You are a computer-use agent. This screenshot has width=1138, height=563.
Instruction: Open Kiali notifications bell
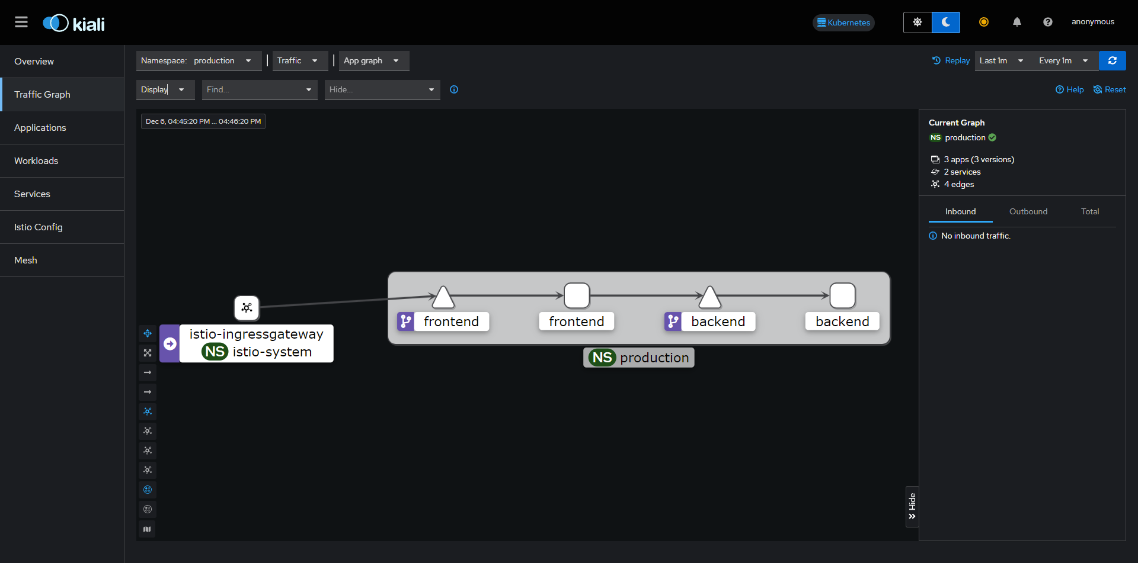coord(1016,22)
